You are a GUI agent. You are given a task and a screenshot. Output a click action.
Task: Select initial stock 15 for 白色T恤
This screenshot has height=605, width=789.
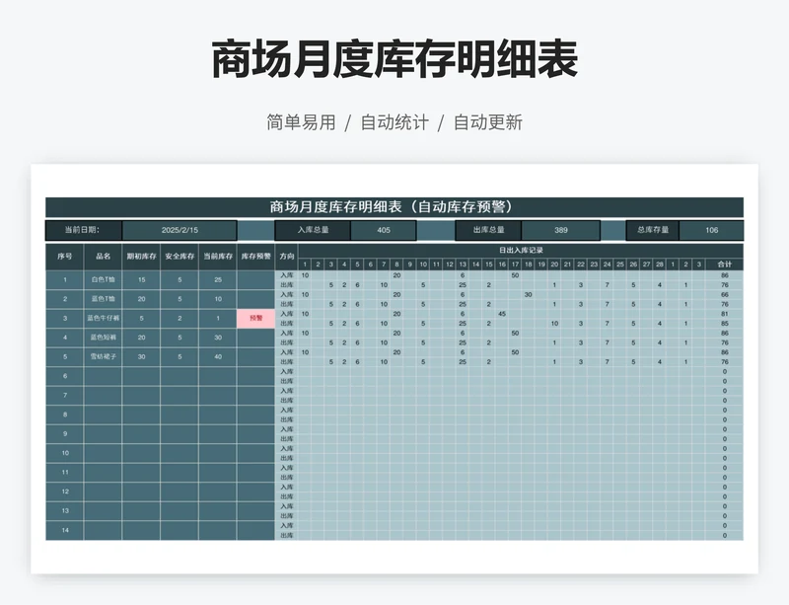tap(141, 279)
